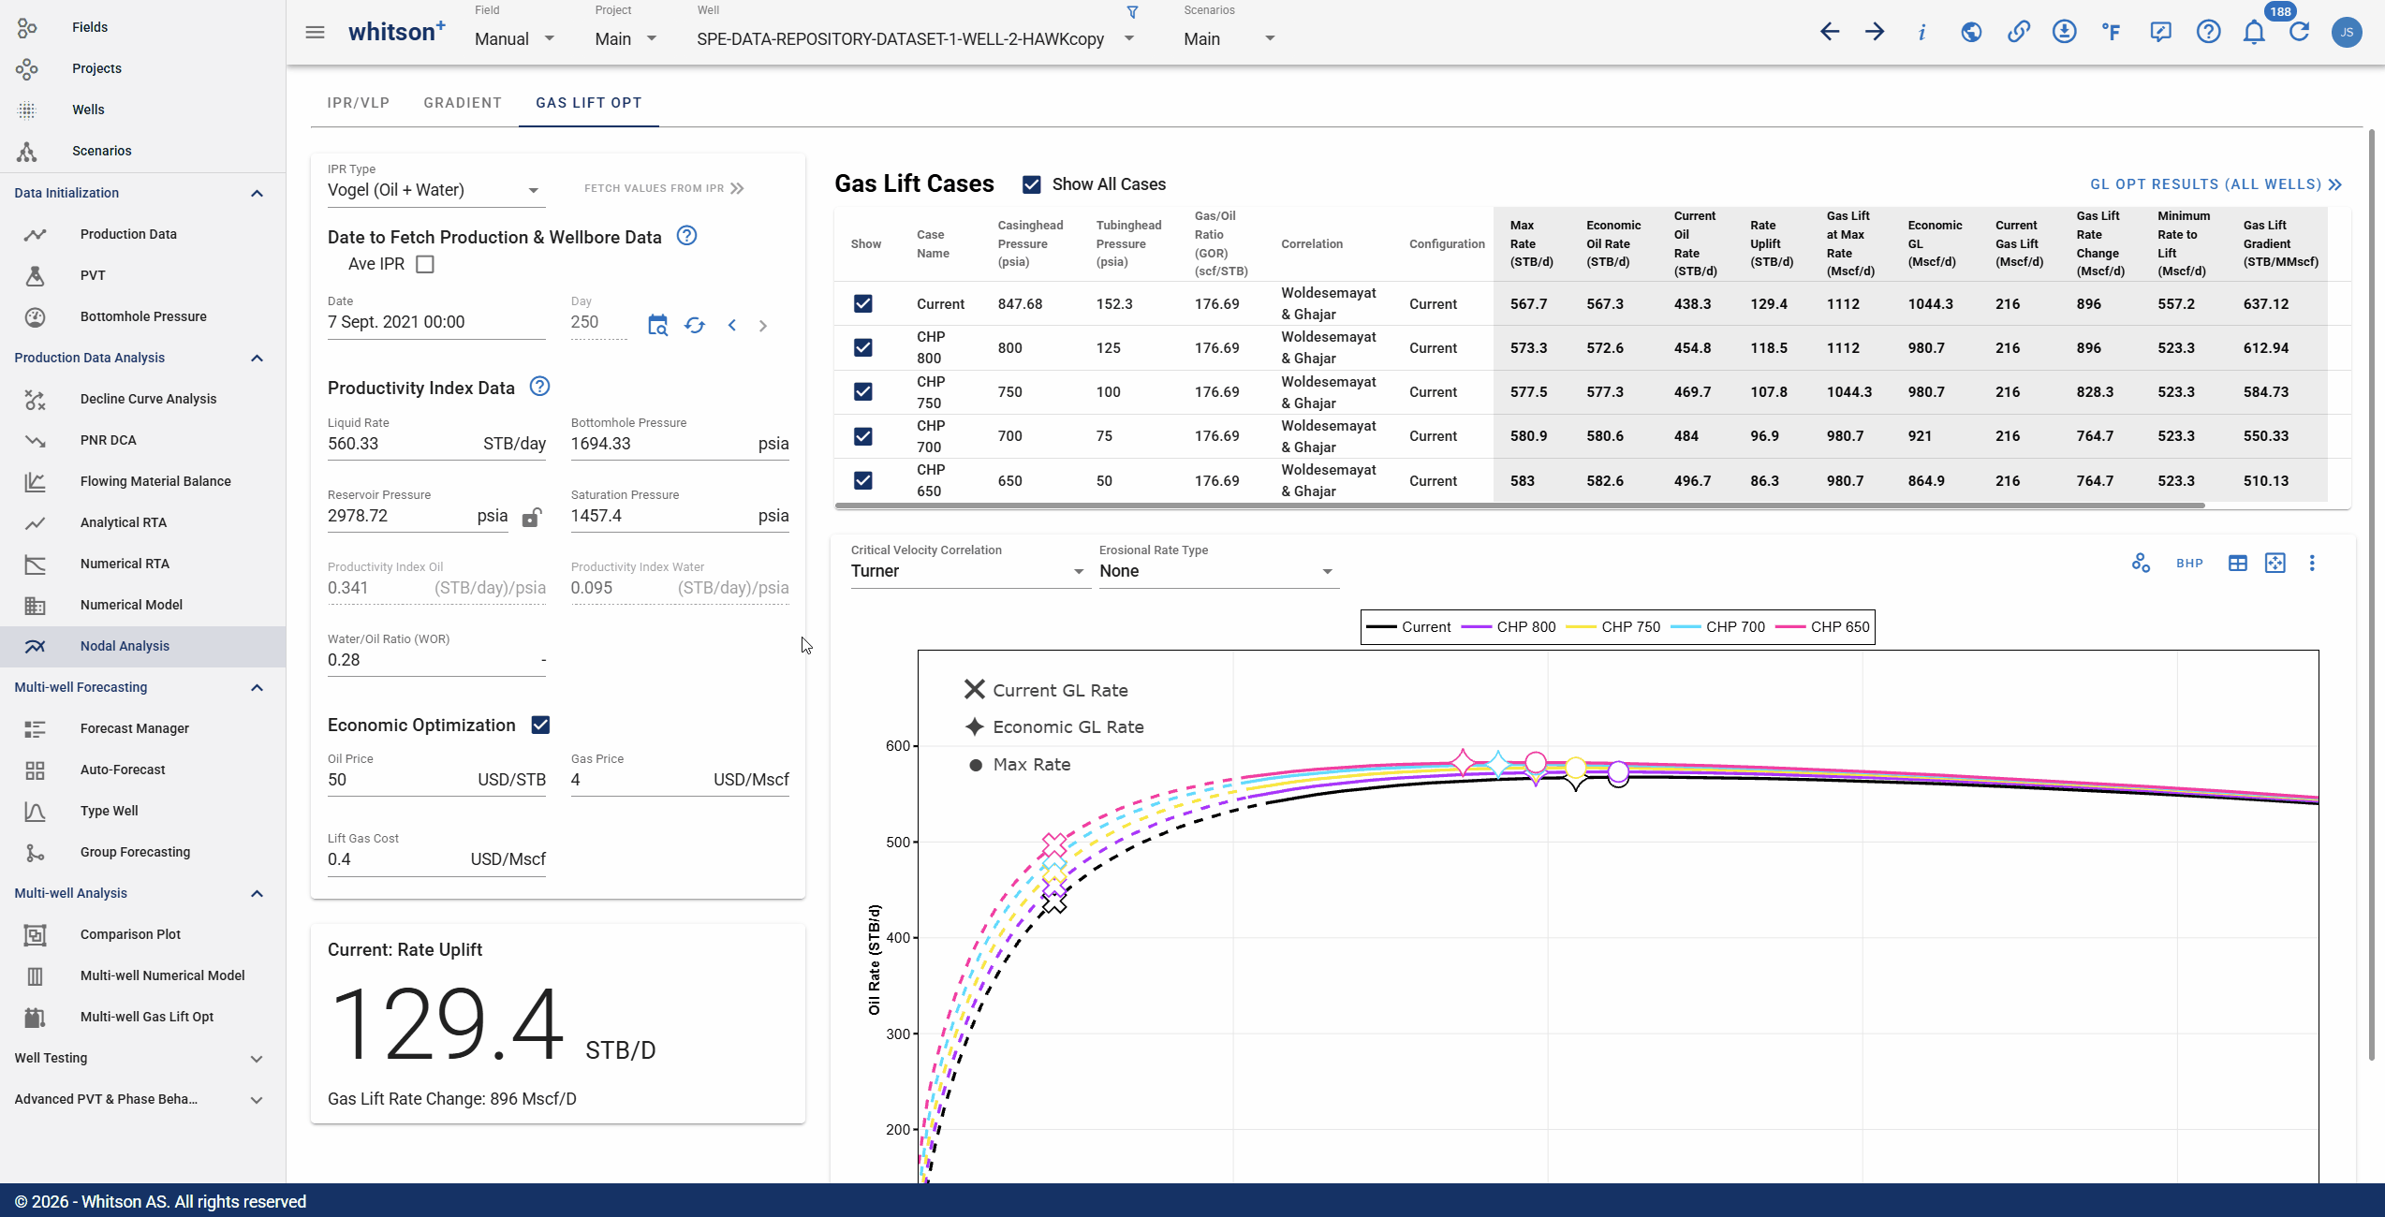
Task: Toggle Show checkbox for CHP 800 case
Action: [863, 348]
